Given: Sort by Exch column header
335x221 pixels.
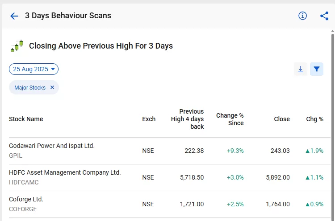Looking at the screenshot, I should [149, 119].
